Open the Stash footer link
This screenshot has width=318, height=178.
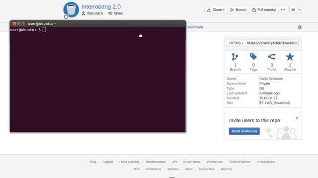[189, 169]
